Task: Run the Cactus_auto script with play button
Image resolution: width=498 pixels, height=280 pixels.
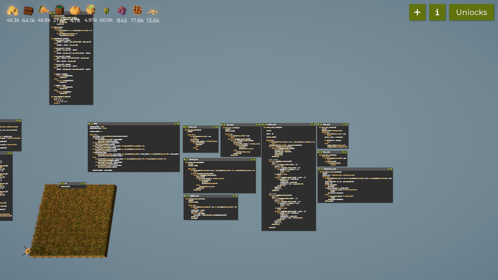Action: pyautogui.click(x=263, y=124)
